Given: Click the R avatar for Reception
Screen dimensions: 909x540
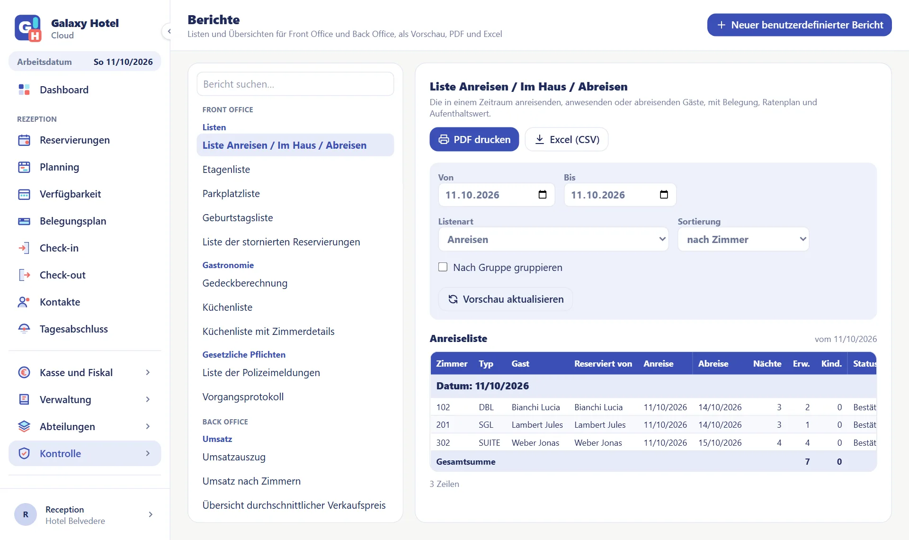Looking at the screenshot, I should click(26, 514).
